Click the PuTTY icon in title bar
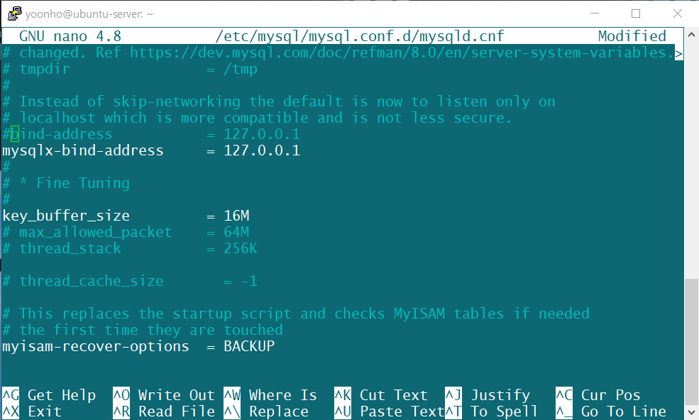Screen dimensions: 699x420 click(13, 13)
